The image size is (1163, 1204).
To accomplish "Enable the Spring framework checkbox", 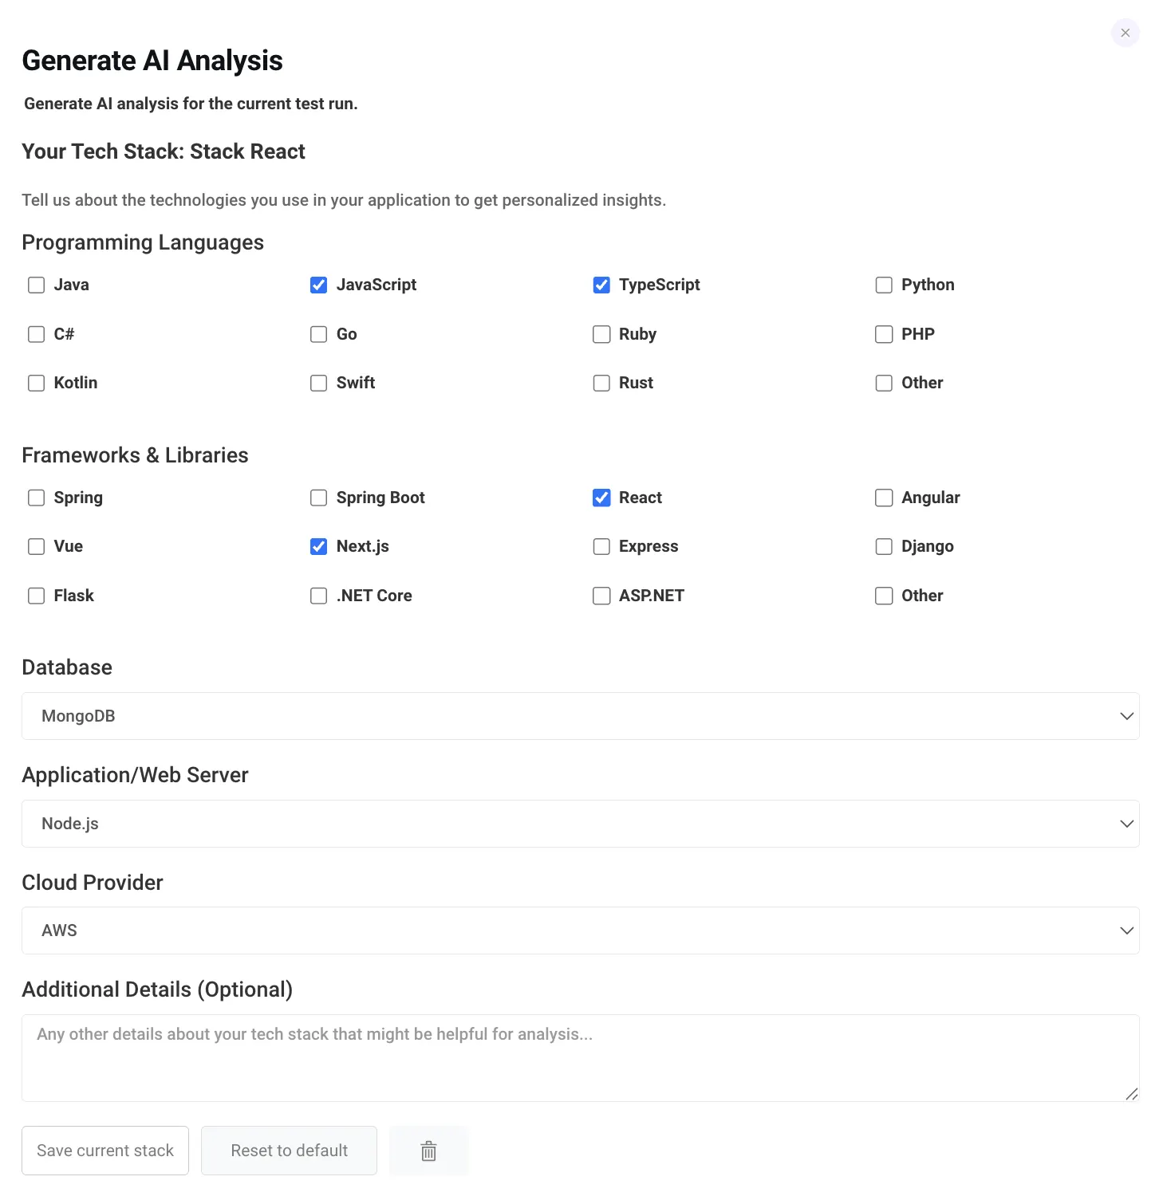I will tap(37, 498).
